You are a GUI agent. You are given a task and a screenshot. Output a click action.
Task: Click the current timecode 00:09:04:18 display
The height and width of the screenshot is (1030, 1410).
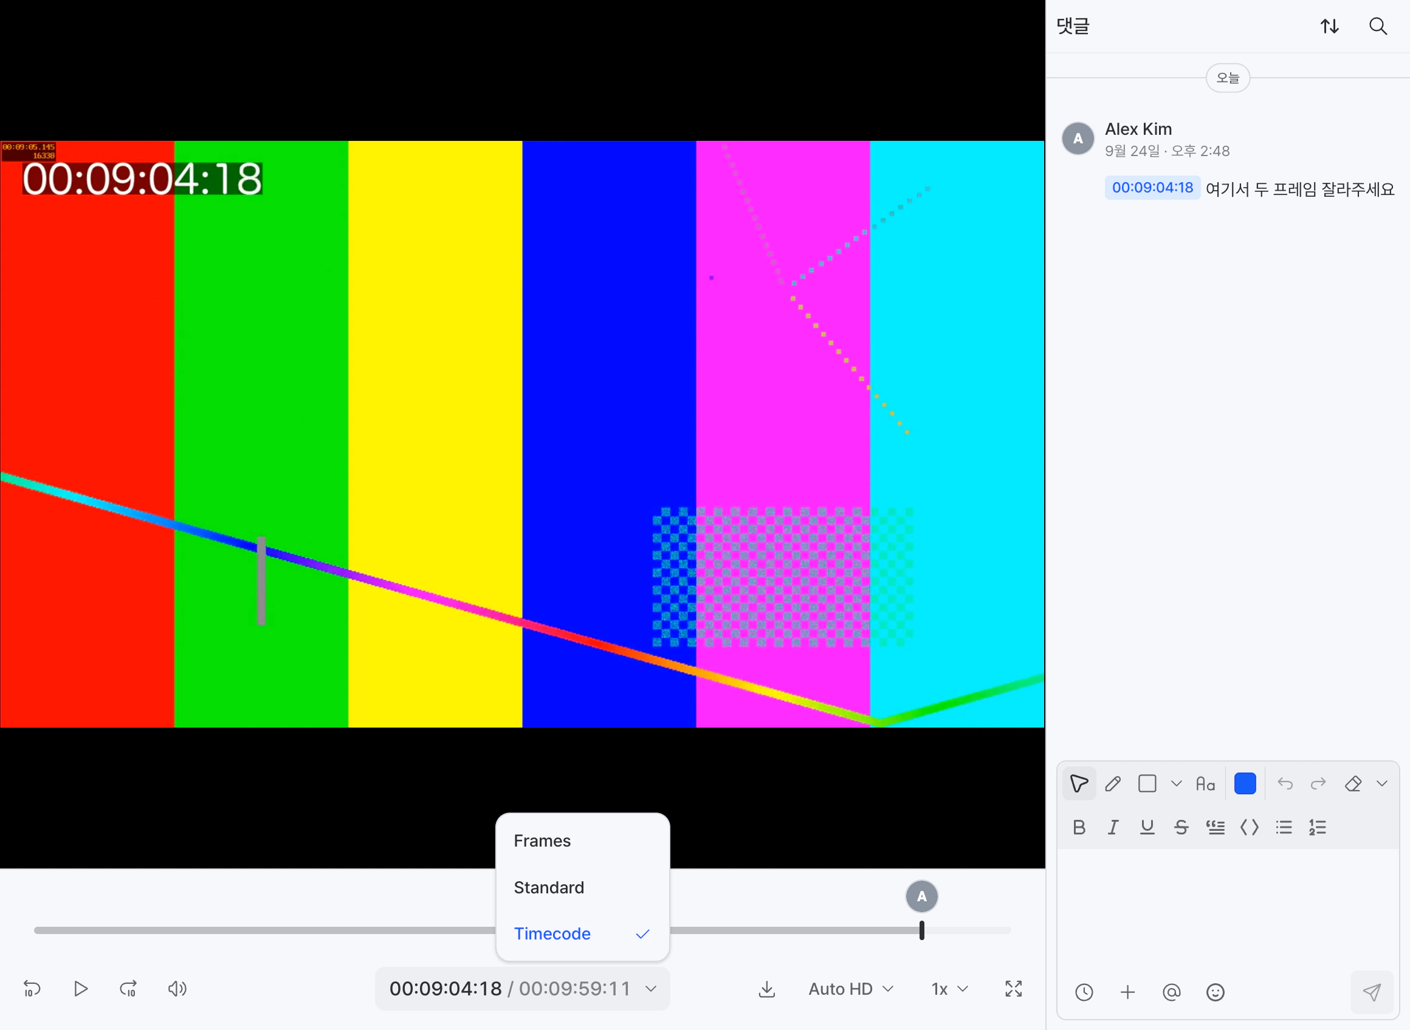coord(445,989)
